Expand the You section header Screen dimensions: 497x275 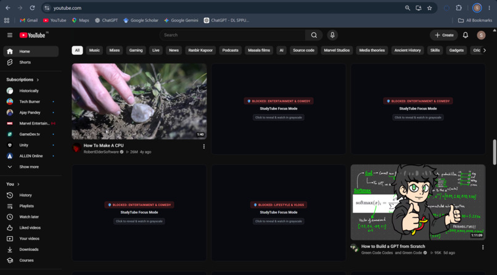pos(13,184)
